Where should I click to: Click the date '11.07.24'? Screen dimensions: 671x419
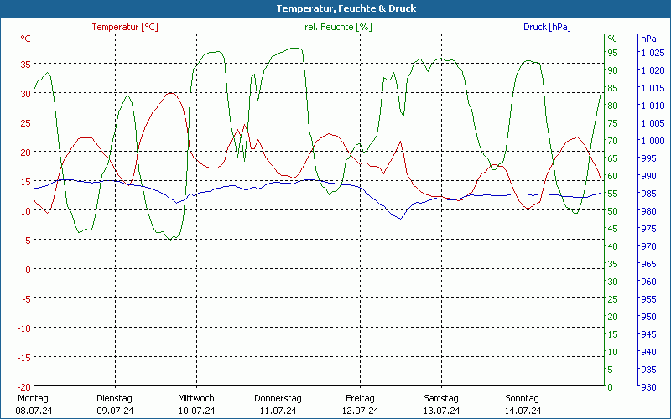(278, 411)
